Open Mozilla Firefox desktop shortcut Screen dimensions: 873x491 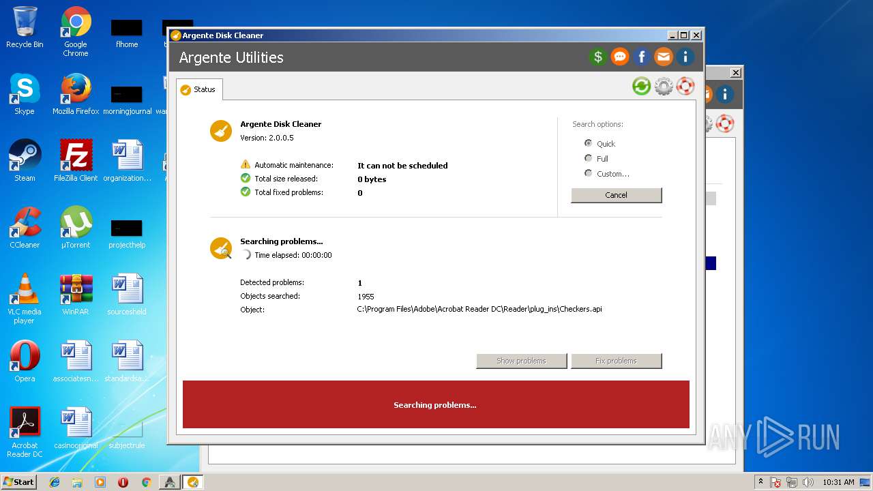click(x=76, y=94)
